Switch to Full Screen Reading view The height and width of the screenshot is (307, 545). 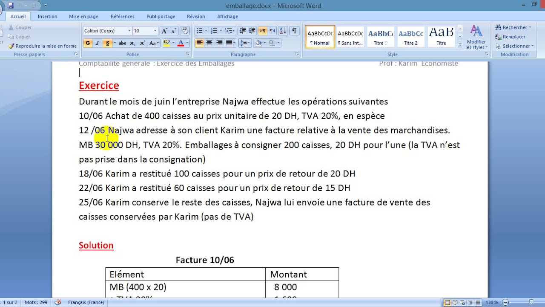tap(454, 302)
